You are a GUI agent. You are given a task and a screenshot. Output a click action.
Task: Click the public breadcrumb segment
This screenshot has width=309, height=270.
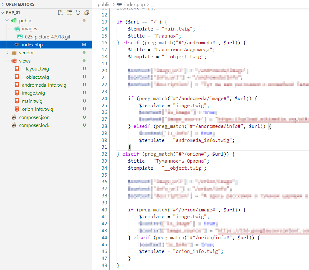104,5
